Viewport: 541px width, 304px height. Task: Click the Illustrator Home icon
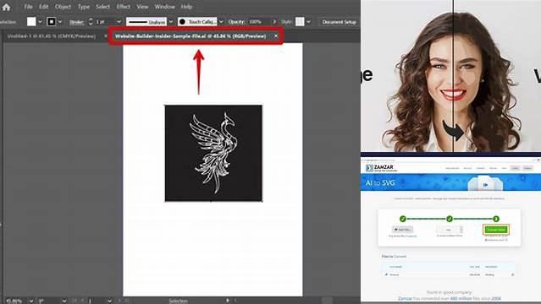(x=6, y=7)
